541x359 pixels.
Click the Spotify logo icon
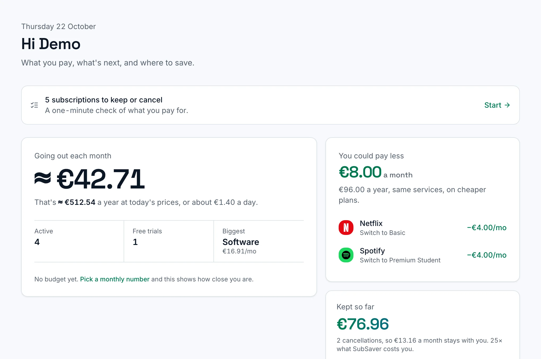(x=346, y=255)
